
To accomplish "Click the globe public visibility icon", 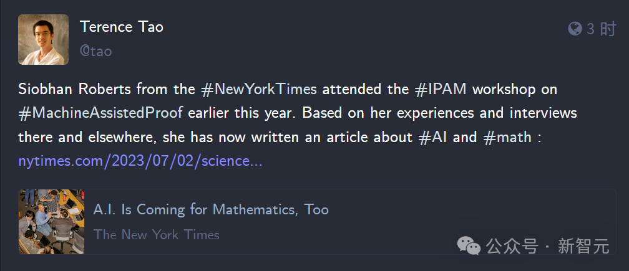I will pyautogui.click(x=575, y=29).
